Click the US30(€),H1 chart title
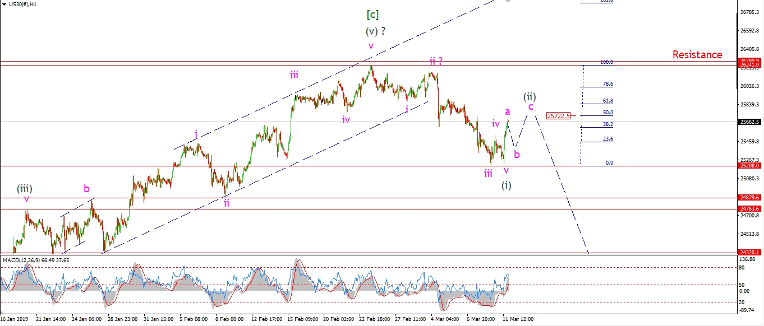Image resolution: width=764 pixels, height=326 pixels. coord(23,4)
